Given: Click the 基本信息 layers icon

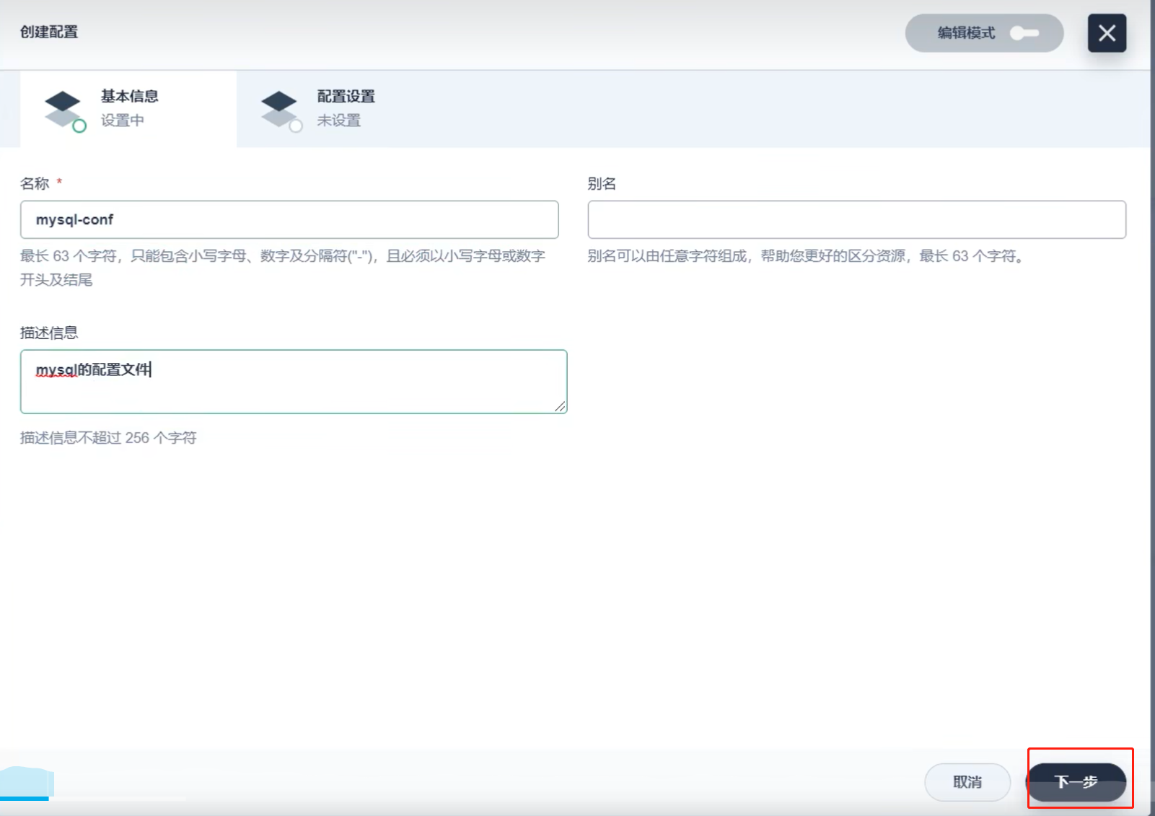Looking at the screenshot, I should coord(65,110).
